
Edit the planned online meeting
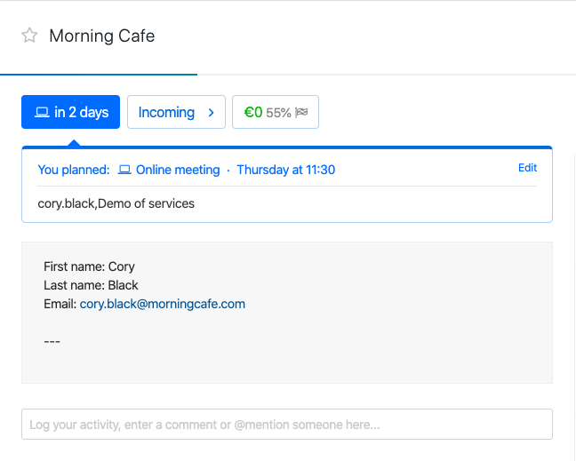(527, 167)
